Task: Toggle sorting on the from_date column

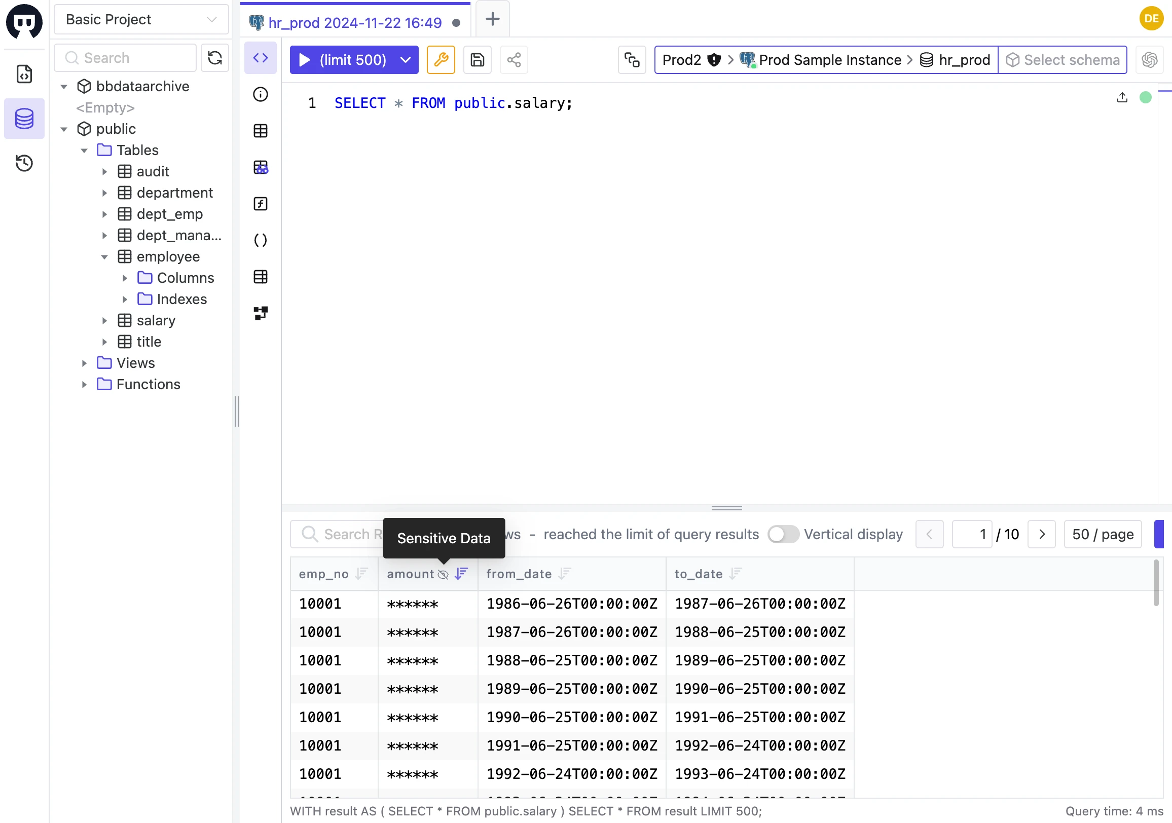Action: click(x=565, y=574)
